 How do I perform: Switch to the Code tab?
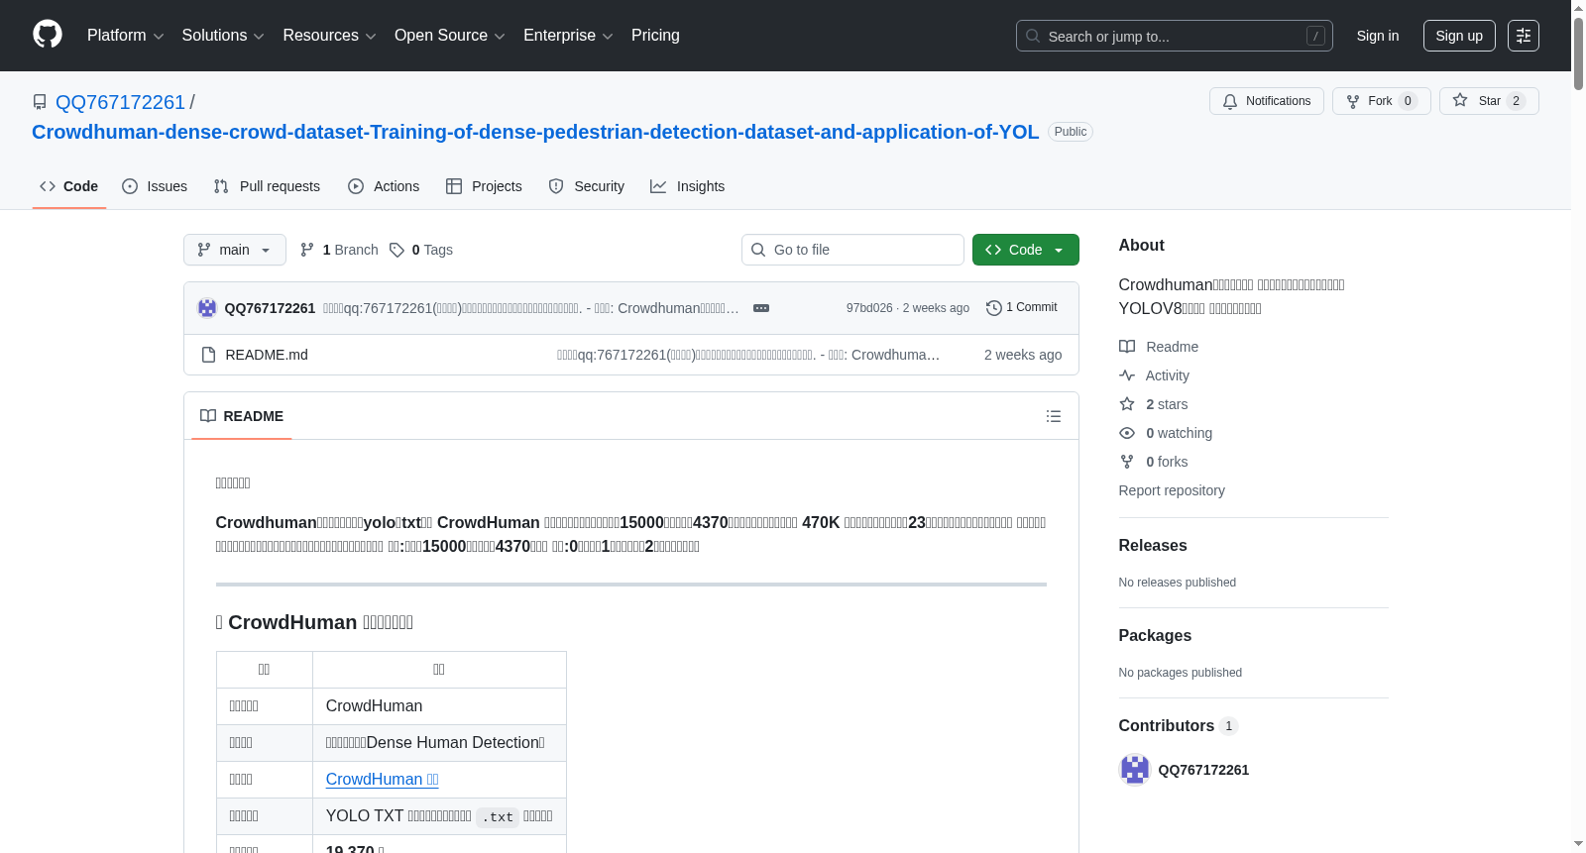[69, 186]
